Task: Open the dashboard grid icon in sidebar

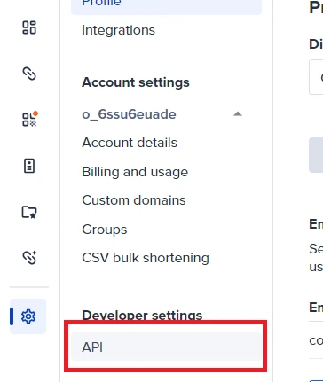Action: [29, 27]
